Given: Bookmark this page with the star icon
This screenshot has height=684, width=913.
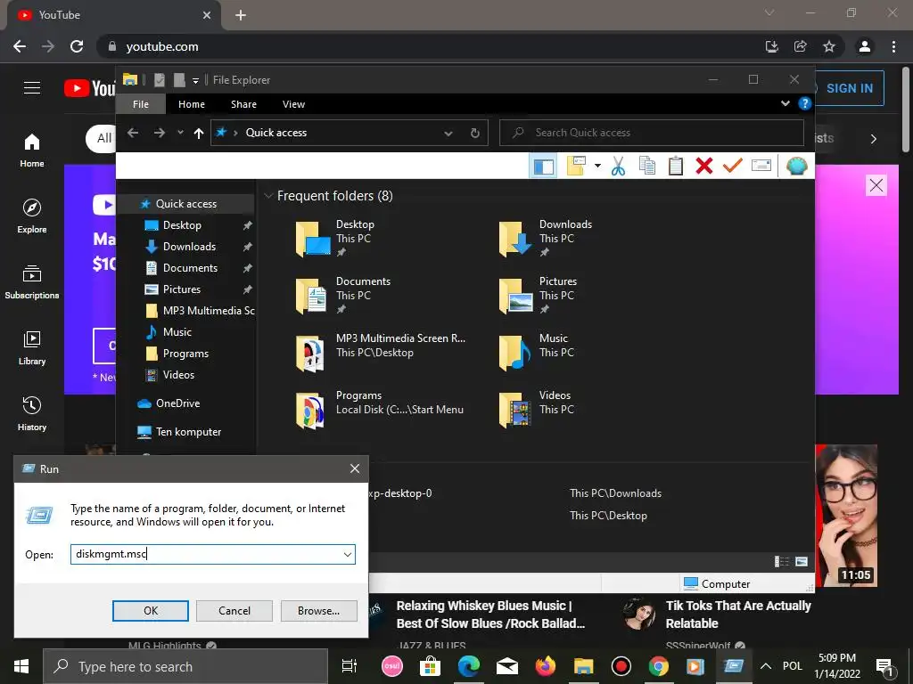Looking at the screenshot, I should coord(828,46).
